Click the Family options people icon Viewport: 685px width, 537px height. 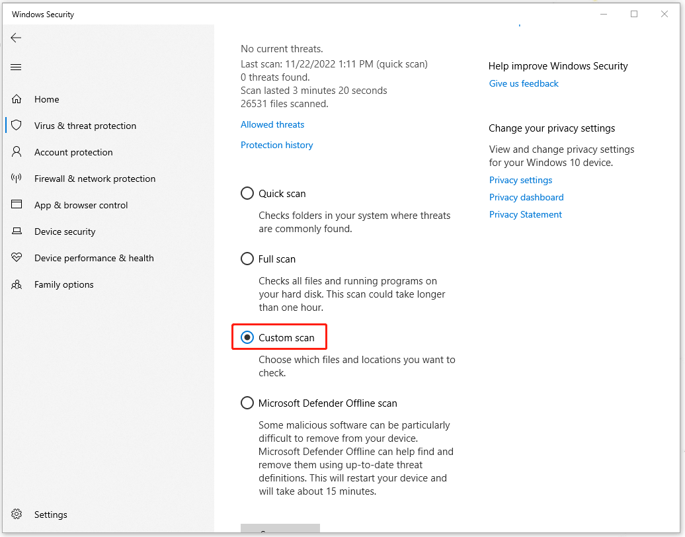click(17, 284)
